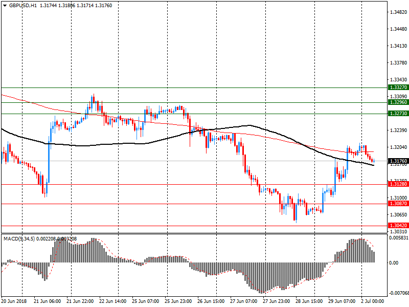Select the 1.31280 red support price label

[398, 184]
